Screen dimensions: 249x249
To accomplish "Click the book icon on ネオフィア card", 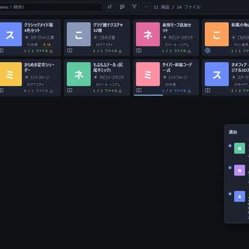I will point(208,91).
